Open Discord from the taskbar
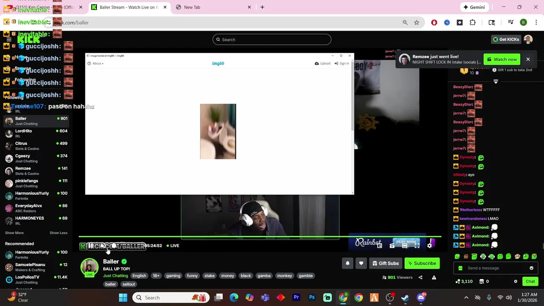The height and width of the screenshot is (306, 544). (x=421, y=297)
